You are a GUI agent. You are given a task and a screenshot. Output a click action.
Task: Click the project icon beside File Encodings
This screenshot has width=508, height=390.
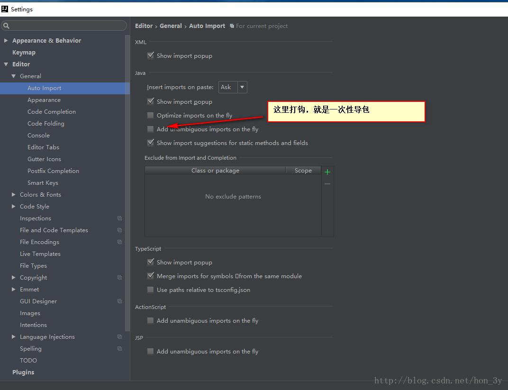point(119,242)
